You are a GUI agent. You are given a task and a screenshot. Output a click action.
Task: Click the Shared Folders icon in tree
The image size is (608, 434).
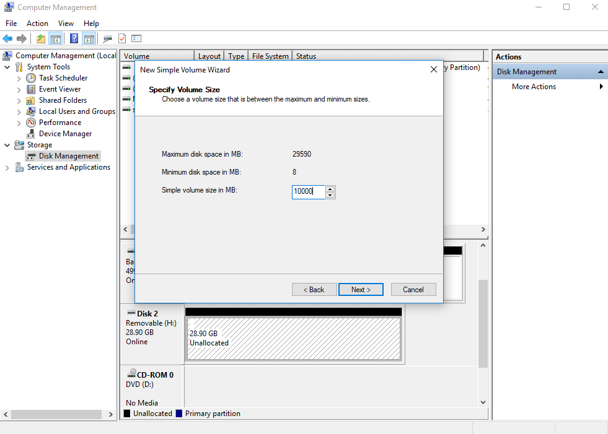[x=30, y=100]
